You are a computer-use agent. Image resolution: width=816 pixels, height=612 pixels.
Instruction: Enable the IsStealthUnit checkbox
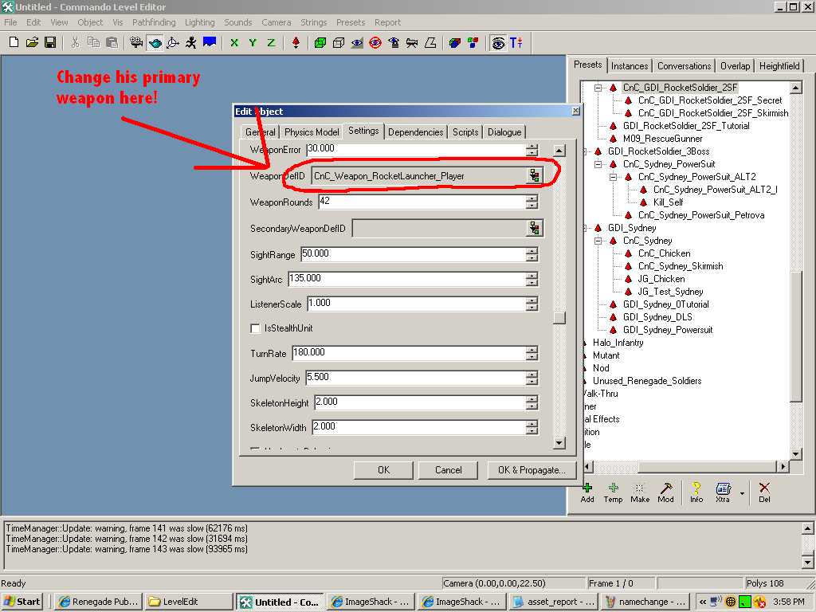[x=256, y=328]
